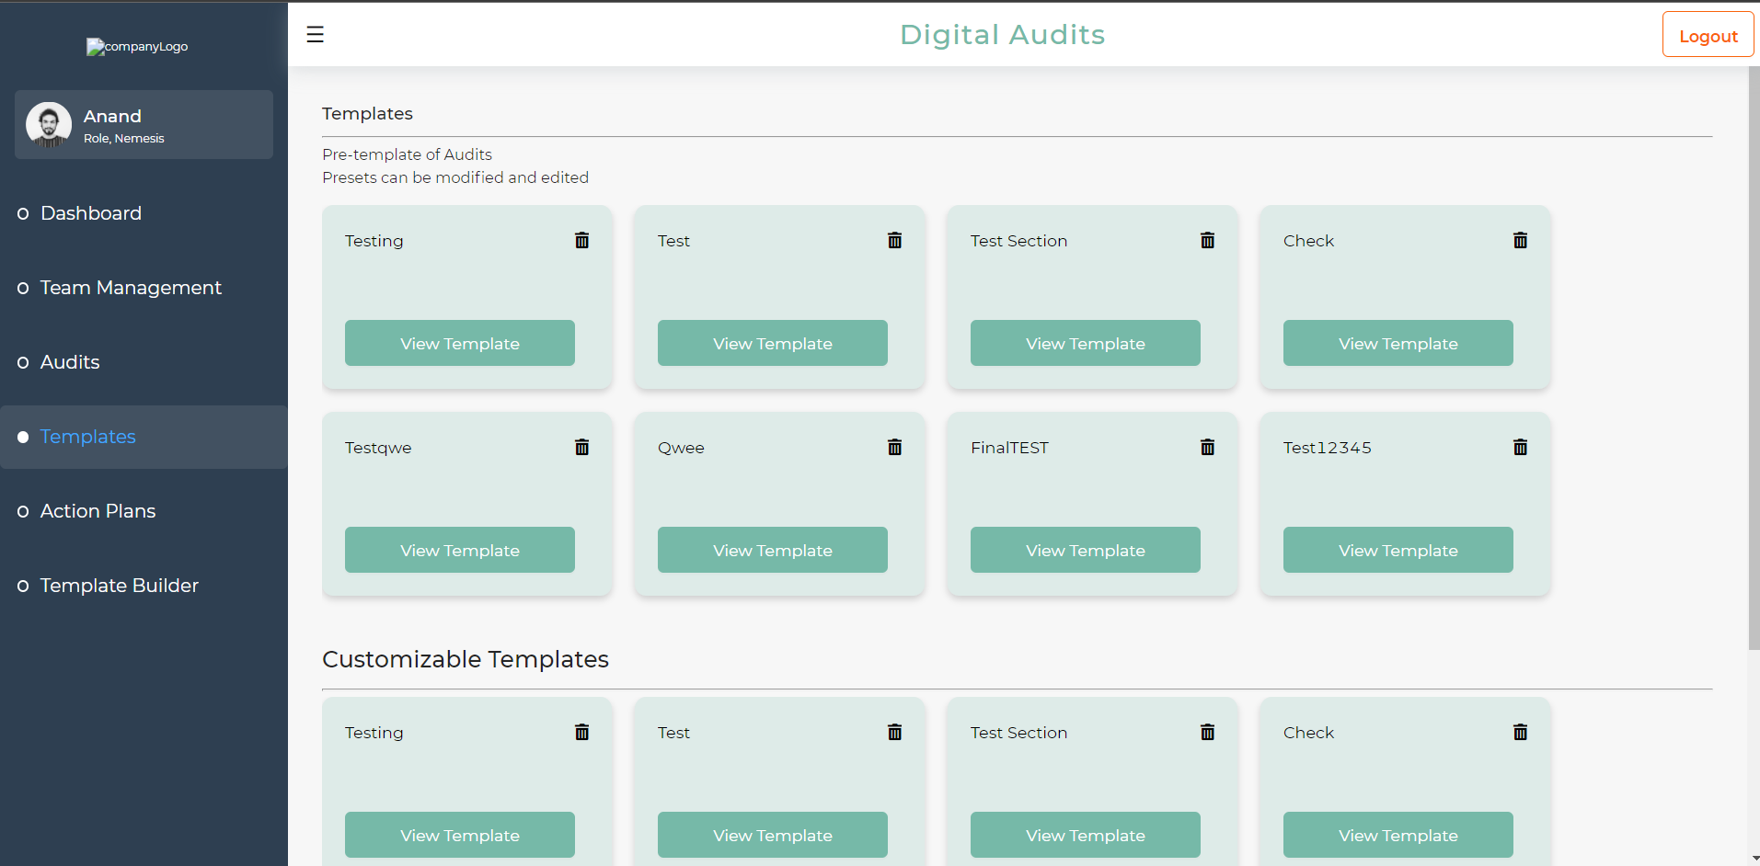Click the Customizable Templates heading
Screen dimensions: 1760x866
[x=466, y=659]
